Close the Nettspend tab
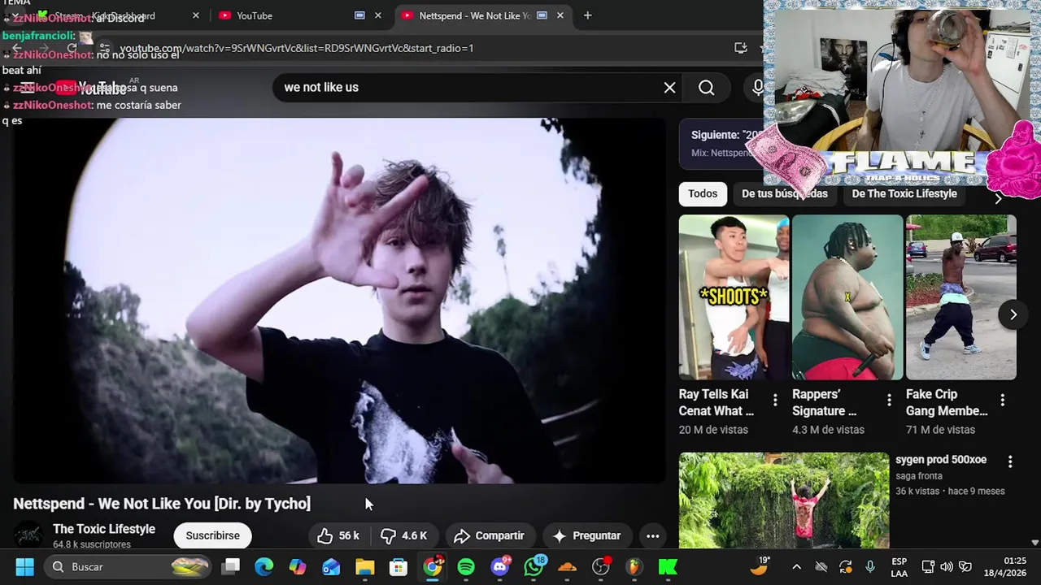This screenshot has height=585, width=1041. (x=560, y=15)
